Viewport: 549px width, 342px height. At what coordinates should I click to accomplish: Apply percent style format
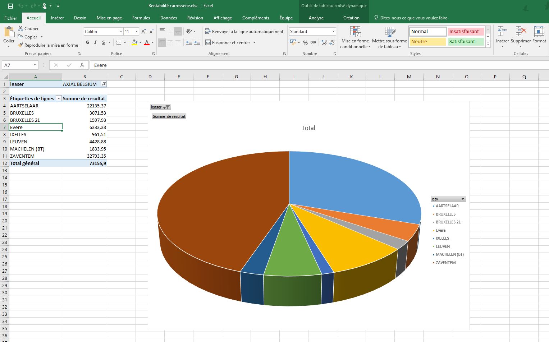pyautogui.click(x=305, y=42)
